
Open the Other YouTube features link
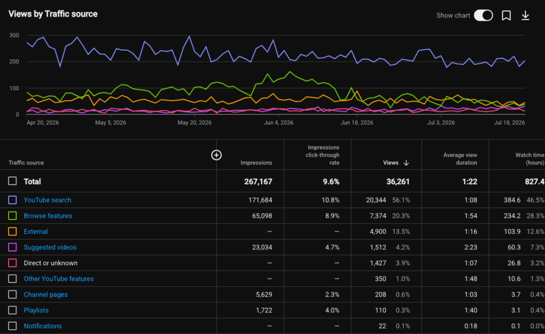(59, 279)
